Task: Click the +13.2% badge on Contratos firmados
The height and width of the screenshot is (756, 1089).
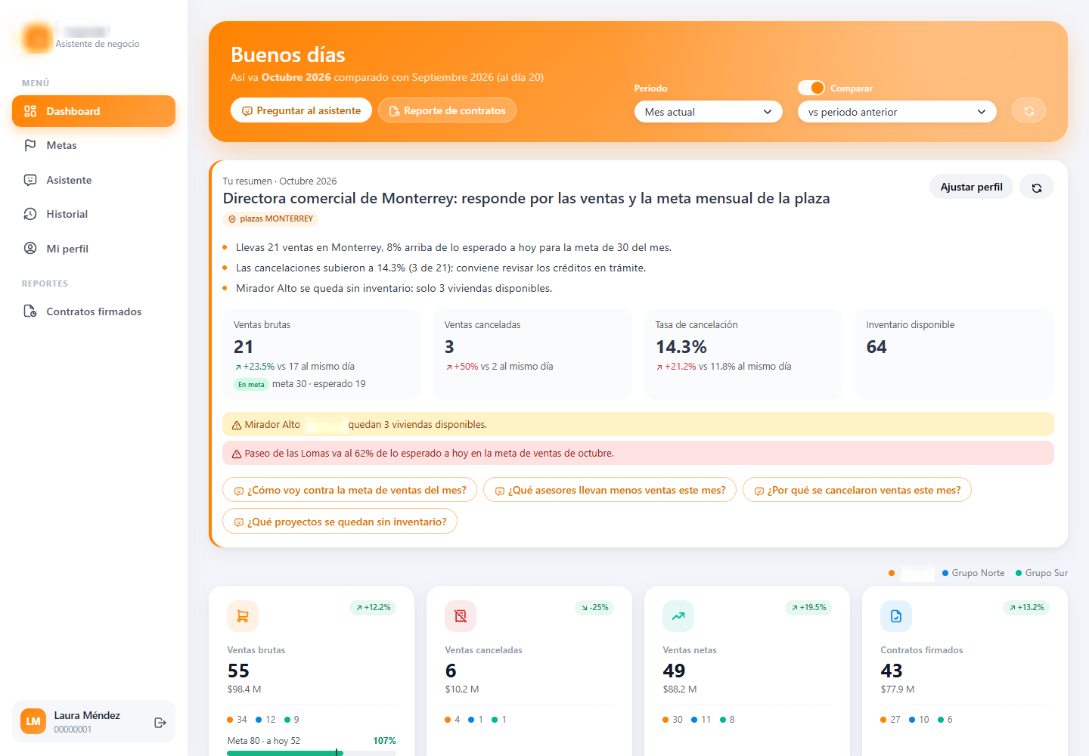Action: [1027, 608]
